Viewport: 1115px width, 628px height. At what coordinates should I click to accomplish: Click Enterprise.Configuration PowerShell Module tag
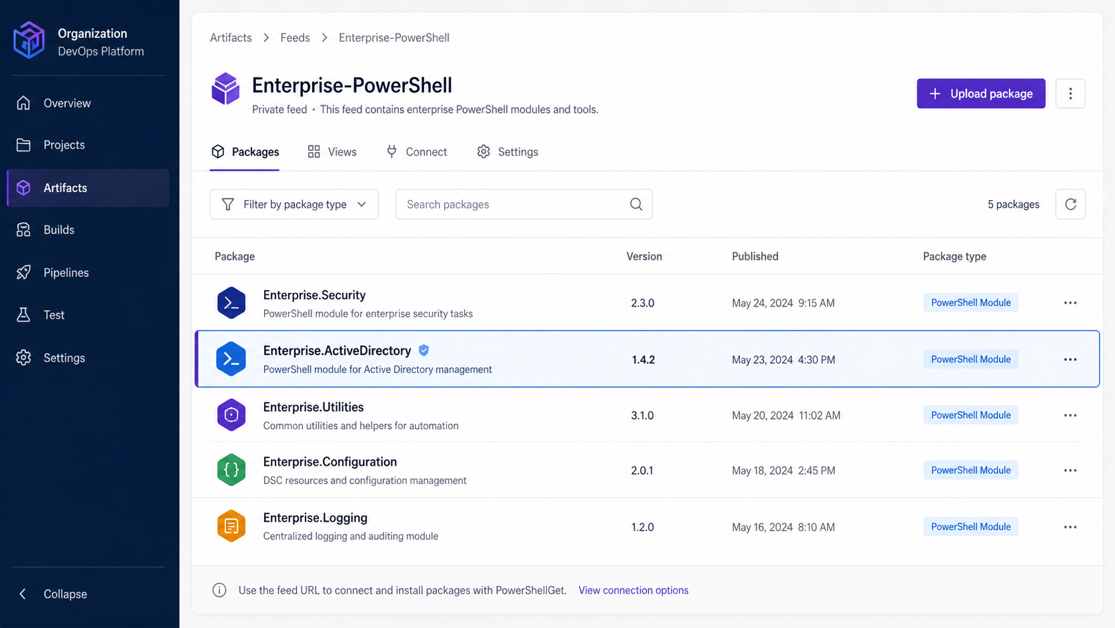tap(971, 470)
